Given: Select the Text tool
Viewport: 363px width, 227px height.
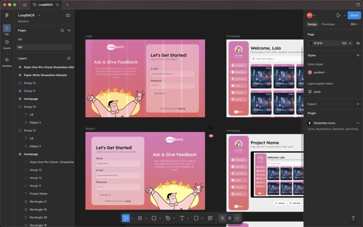Looking at the screenshot, I should click(182, 218).
